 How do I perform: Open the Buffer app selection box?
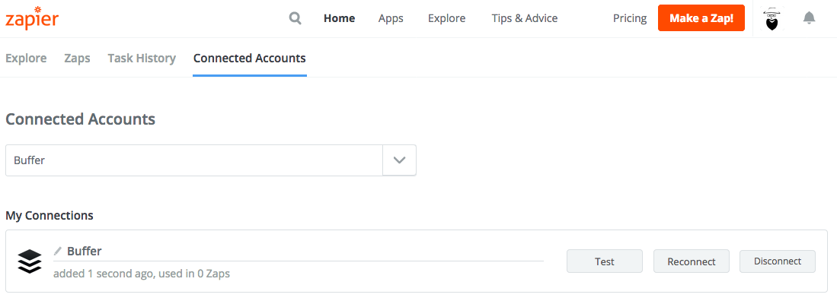pos(211,160)
